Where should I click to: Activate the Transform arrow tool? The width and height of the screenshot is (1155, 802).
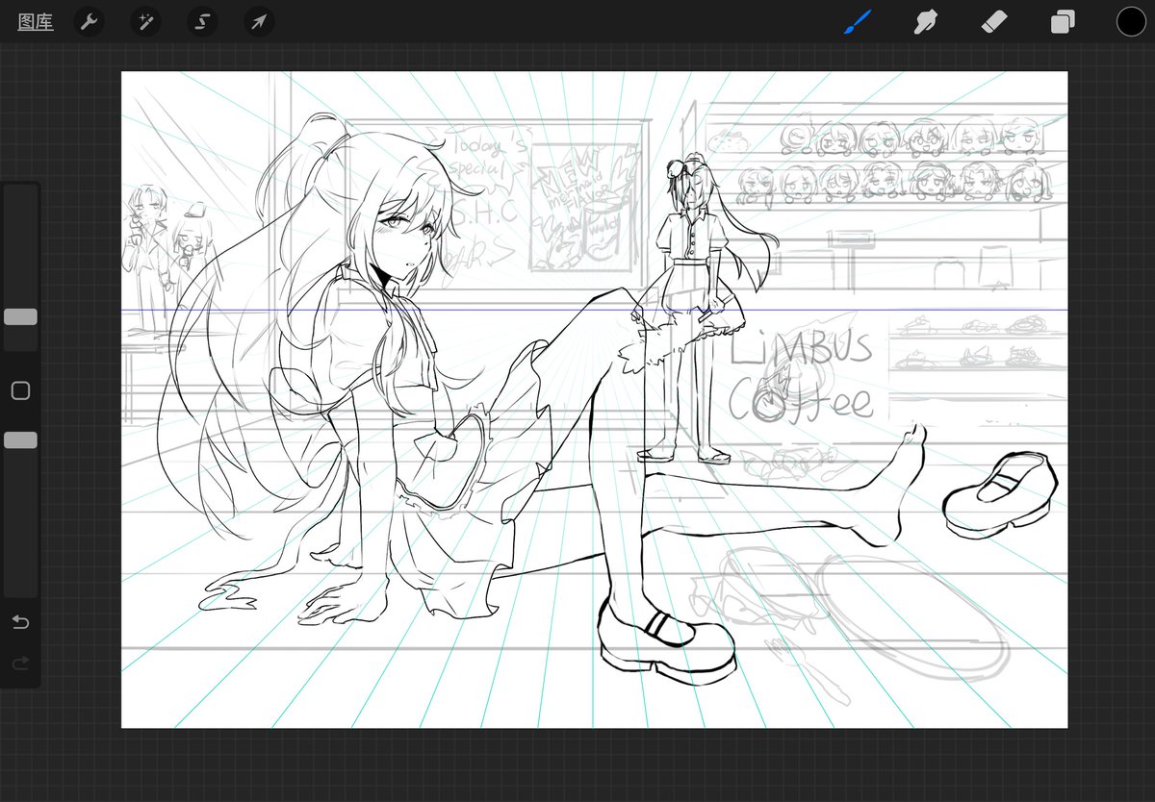pos(258,22)
